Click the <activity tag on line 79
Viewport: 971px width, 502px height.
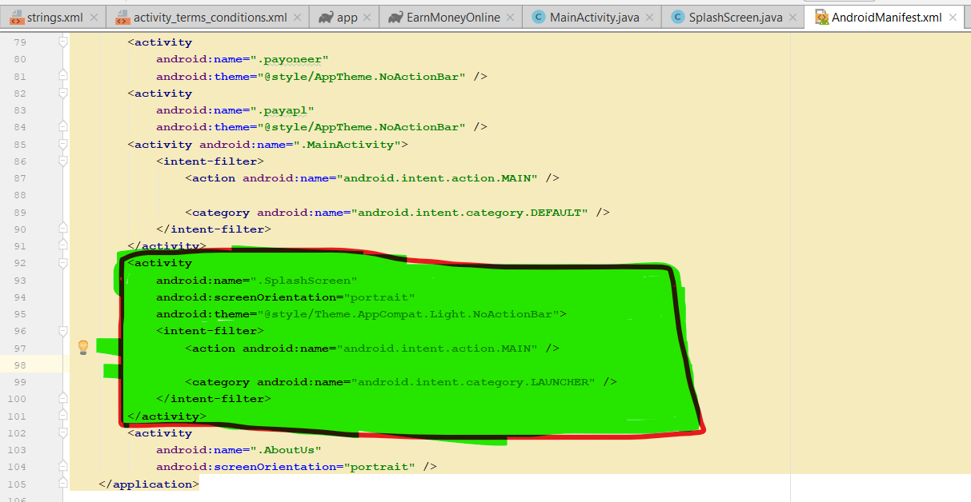pos(160,42)
